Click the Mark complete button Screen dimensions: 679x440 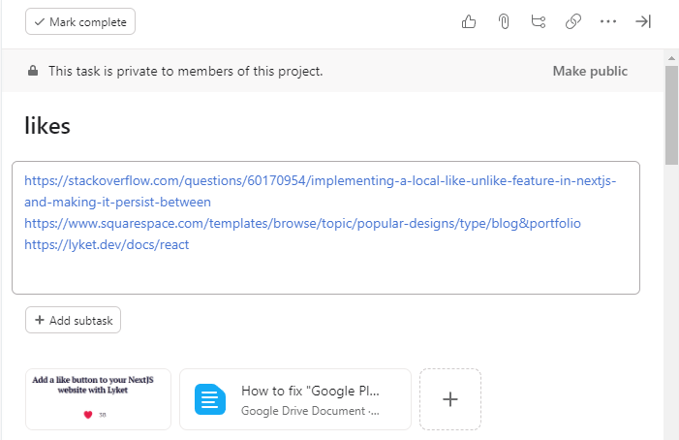(80, 21)
